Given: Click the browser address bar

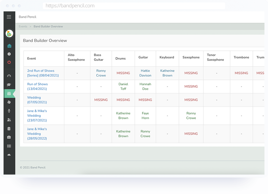Looking at the screenshot, I should (134, 6).
